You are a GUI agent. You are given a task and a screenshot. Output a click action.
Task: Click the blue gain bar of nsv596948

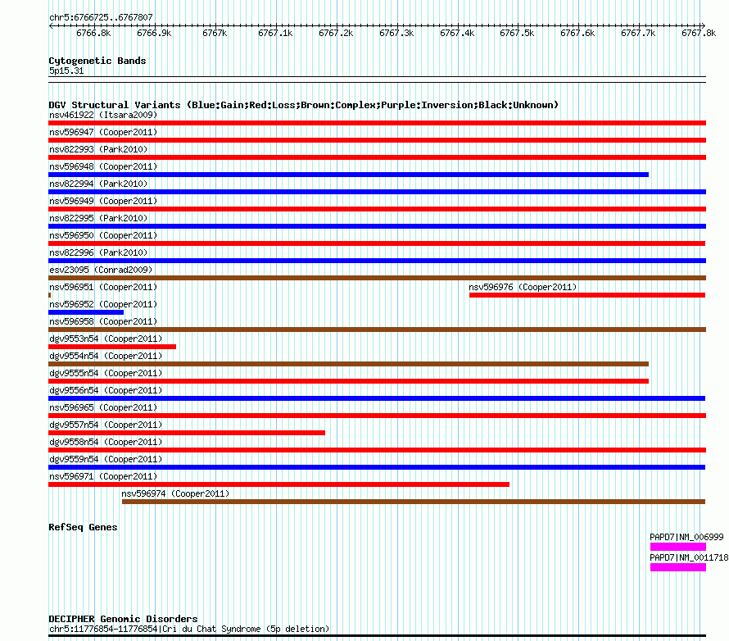(x=349, y=175)
